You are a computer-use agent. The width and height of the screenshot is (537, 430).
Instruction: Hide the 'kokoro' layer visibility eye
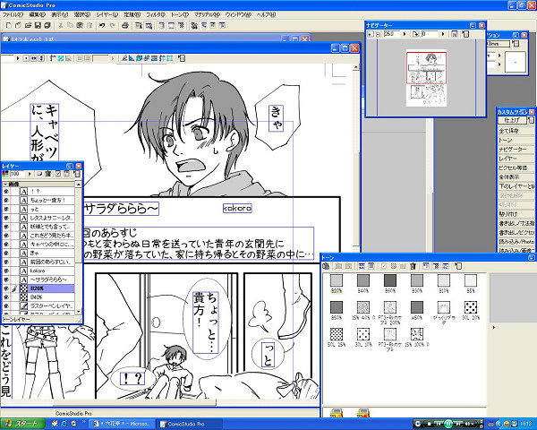[x=6, y=271]
